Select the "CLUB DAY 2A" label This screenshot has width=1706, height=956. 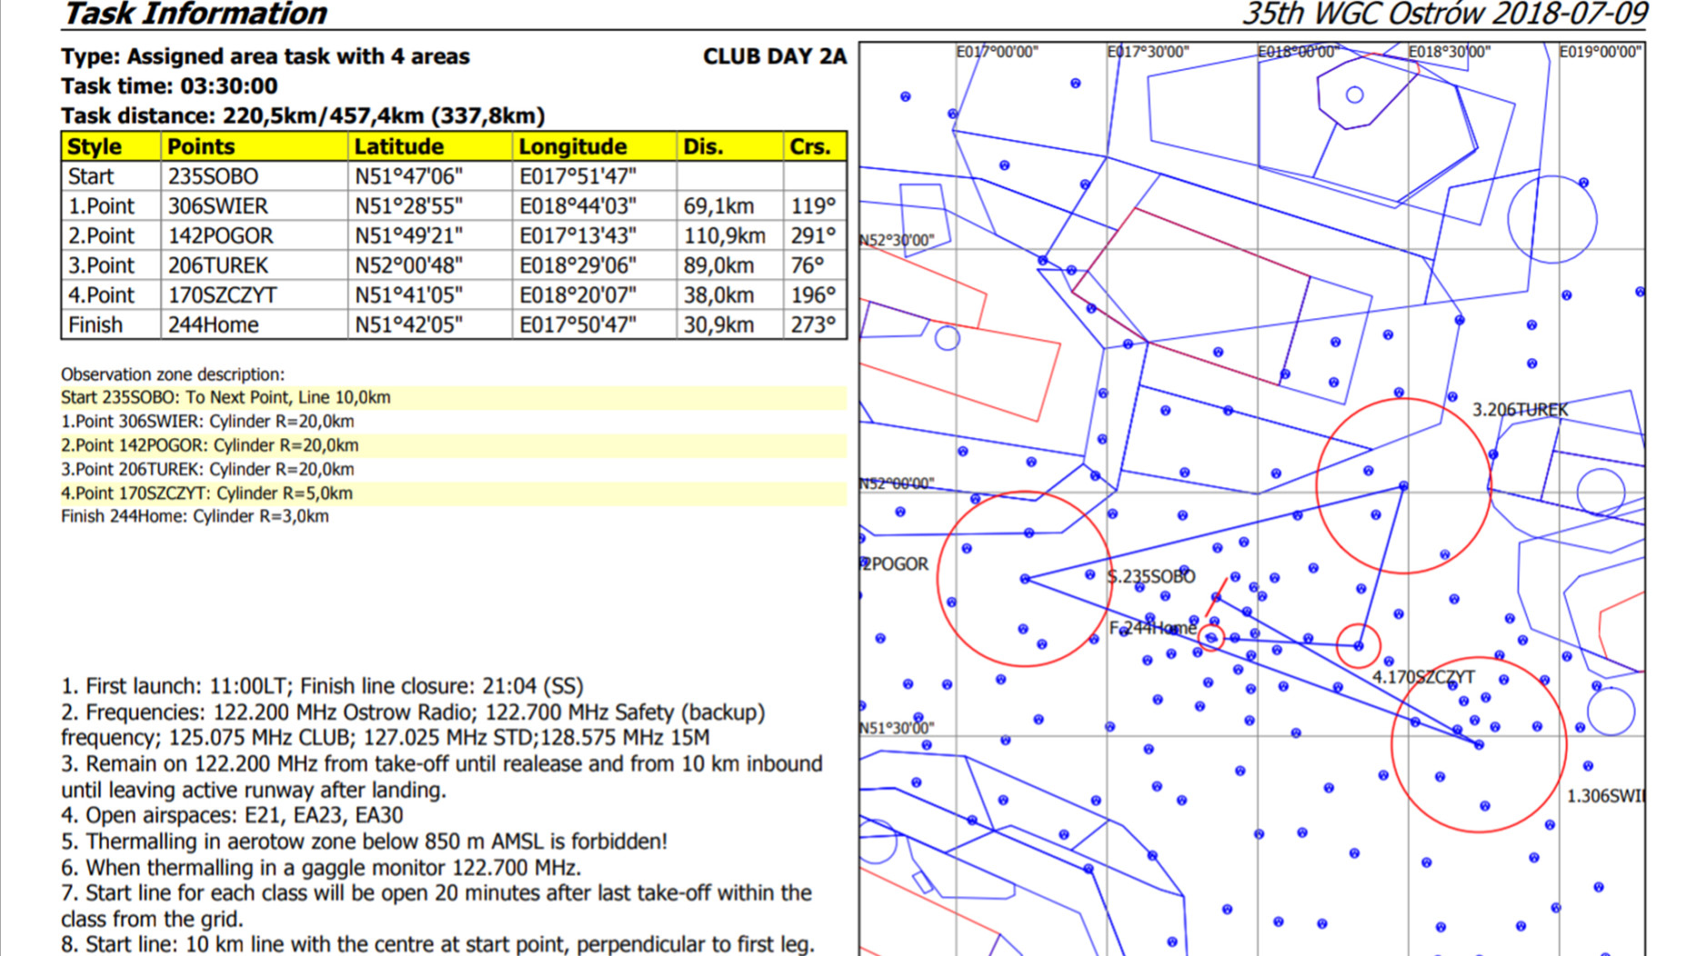coord(774,56)
